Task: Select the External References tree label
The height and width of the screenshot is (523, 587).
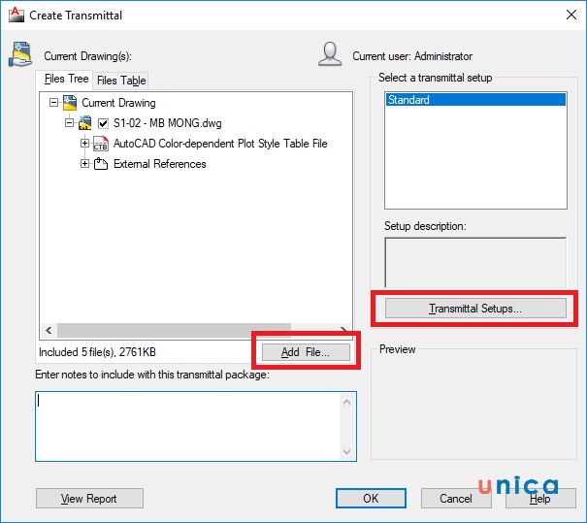Action: click(x=160, y=164)
